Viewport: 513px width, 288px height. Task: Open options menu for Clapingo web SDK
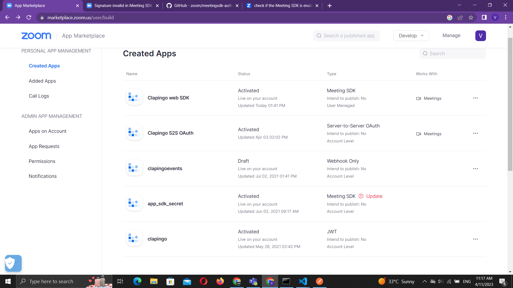[x=475, y=98]
